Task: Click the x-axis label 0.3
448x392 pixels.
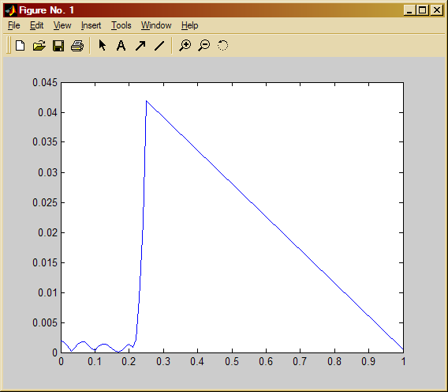Action: 163,362
